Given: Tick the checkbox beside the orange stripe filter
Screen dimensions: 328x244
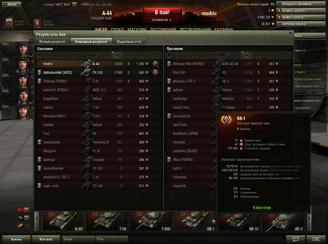Looking at the screenshot, I should tap(28, 226).
